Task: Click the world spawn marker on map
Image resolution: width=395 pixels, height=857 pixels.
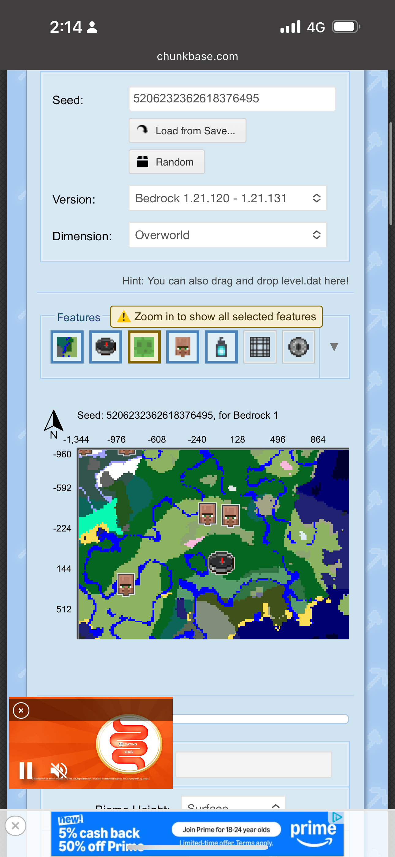Action: tap(221, 562)
